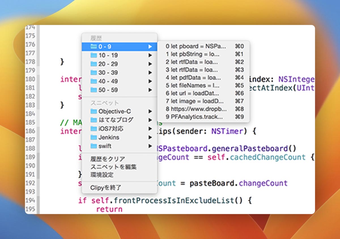Click the folder icon beside 50 - 59
This screenshot has width=340, height=239.
[x=94, y=90]
